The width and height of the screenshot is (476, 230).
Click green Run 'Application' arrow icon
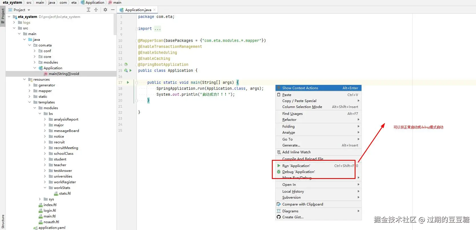(x=279, y=166)
